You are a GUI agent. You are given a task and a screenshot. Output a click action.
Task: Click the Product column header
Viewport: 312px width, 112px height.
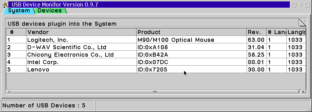(x=191, y=32)
